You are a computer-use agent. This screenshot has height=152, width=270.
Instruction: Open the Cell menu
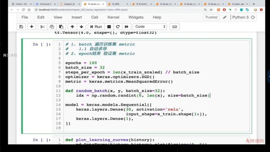[x=94, y=17]
